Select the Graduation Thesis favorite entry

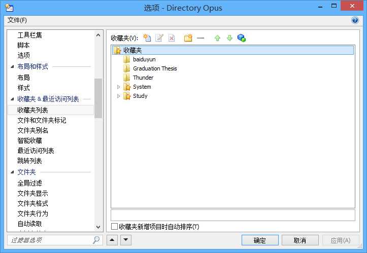click(155, 68)
